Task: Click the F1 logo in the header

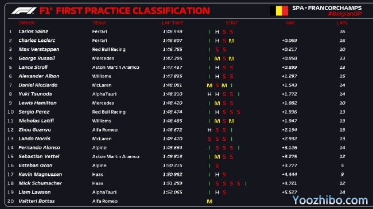Action: tap(24, 11)
